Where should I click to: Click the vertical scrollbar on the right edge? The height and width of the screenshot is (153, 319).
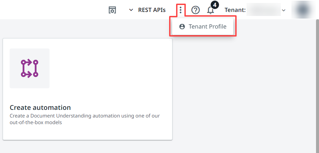pyautogui.click(x=317, y=83)
